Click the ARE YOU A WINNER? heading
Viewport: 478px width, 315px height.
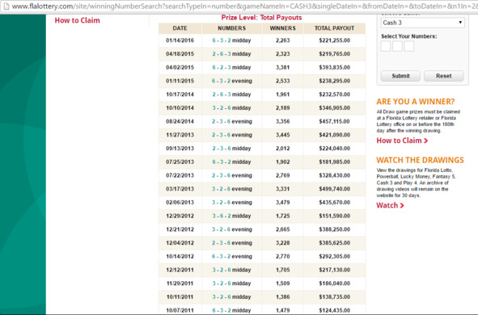click(415, 102)
